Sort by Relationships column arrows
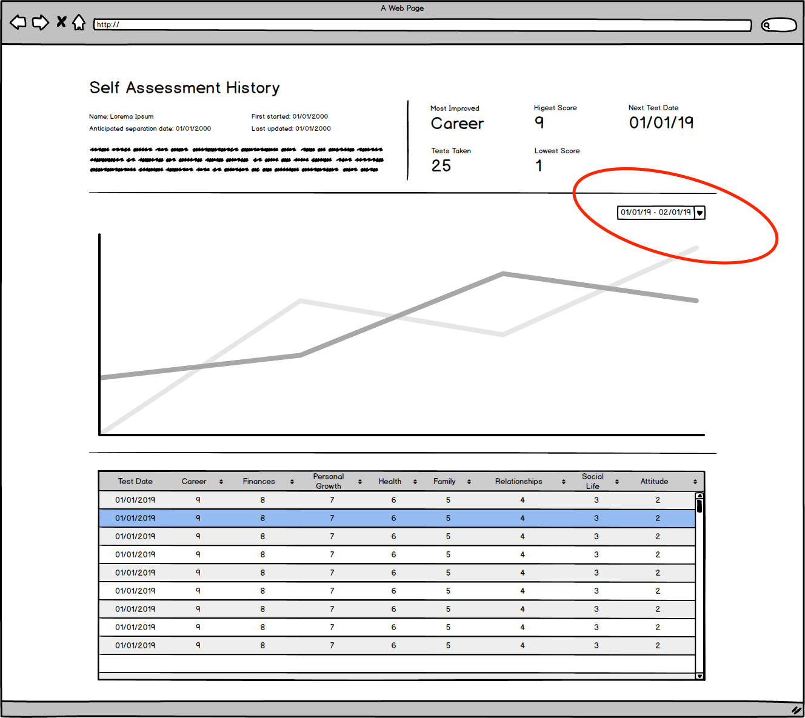Image resolution: width=805 pixels, height=718 pixels. (x=564, y=482)
